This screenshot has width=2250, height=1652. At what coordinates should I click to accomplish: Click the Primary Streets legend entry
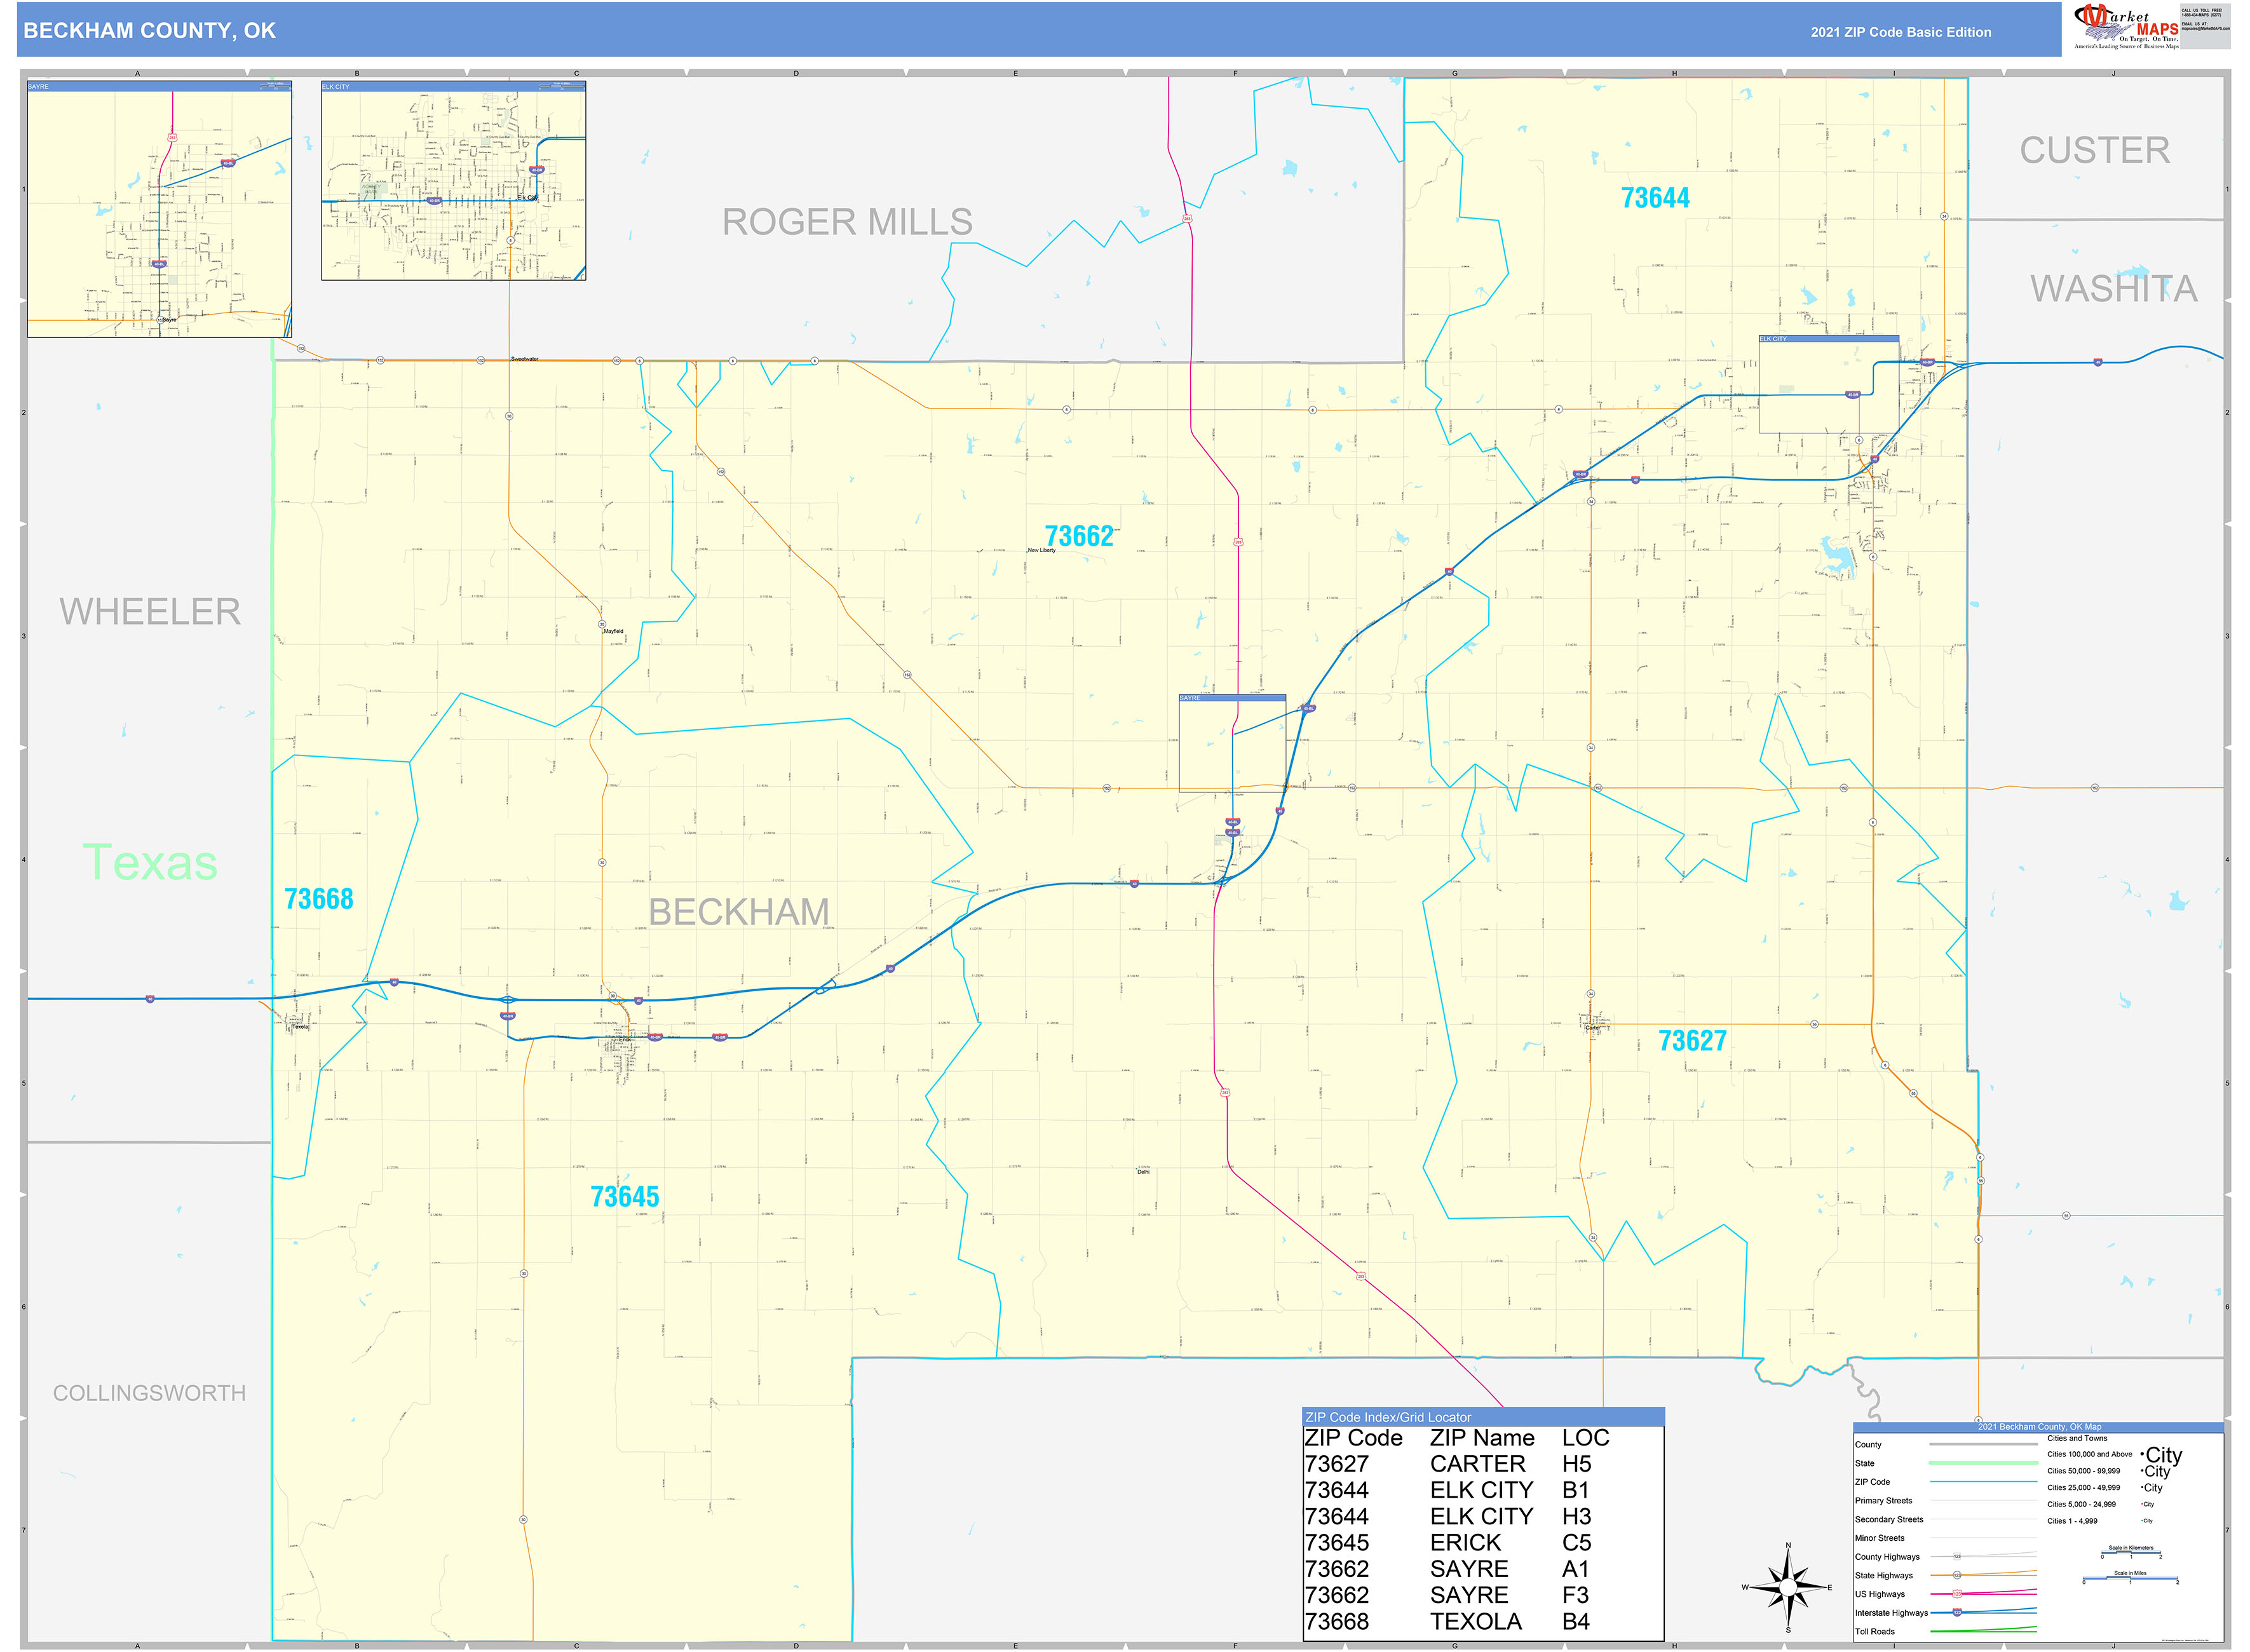pos(1945,1501)
